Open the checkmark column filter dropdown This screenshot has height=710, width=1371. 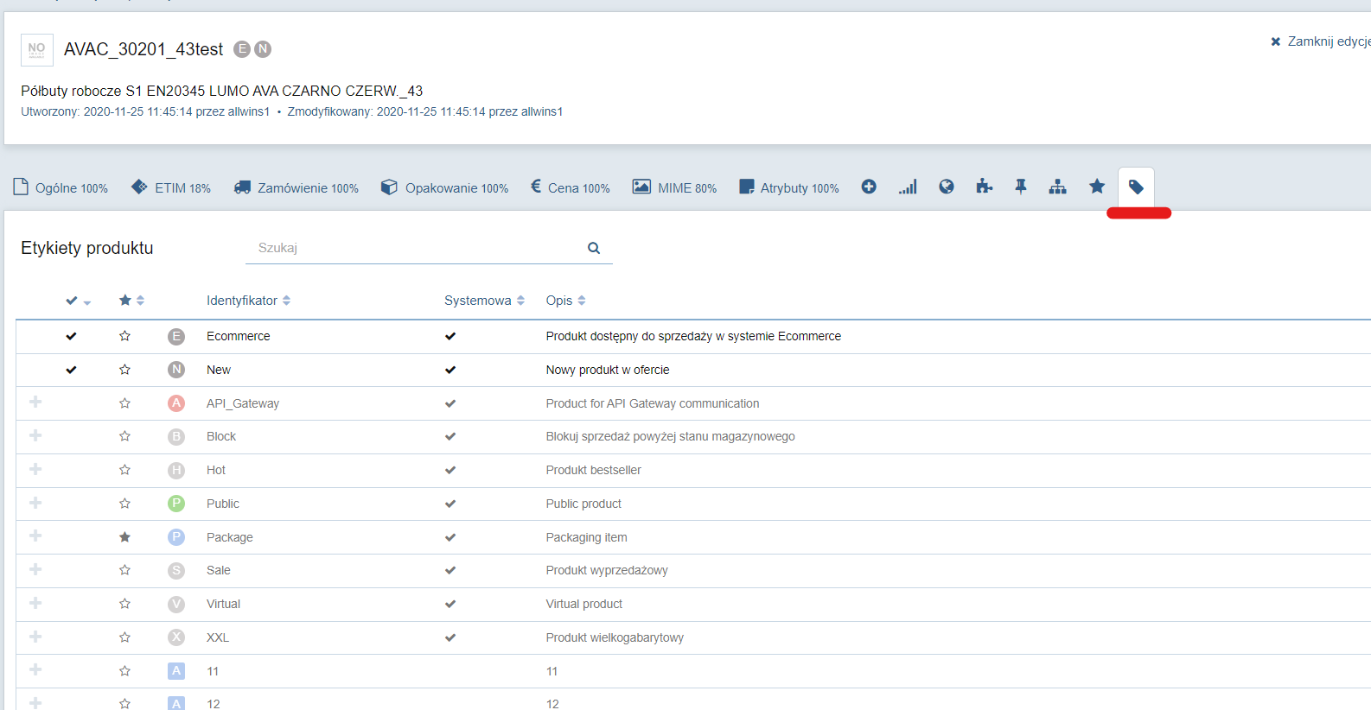(86, 302)
